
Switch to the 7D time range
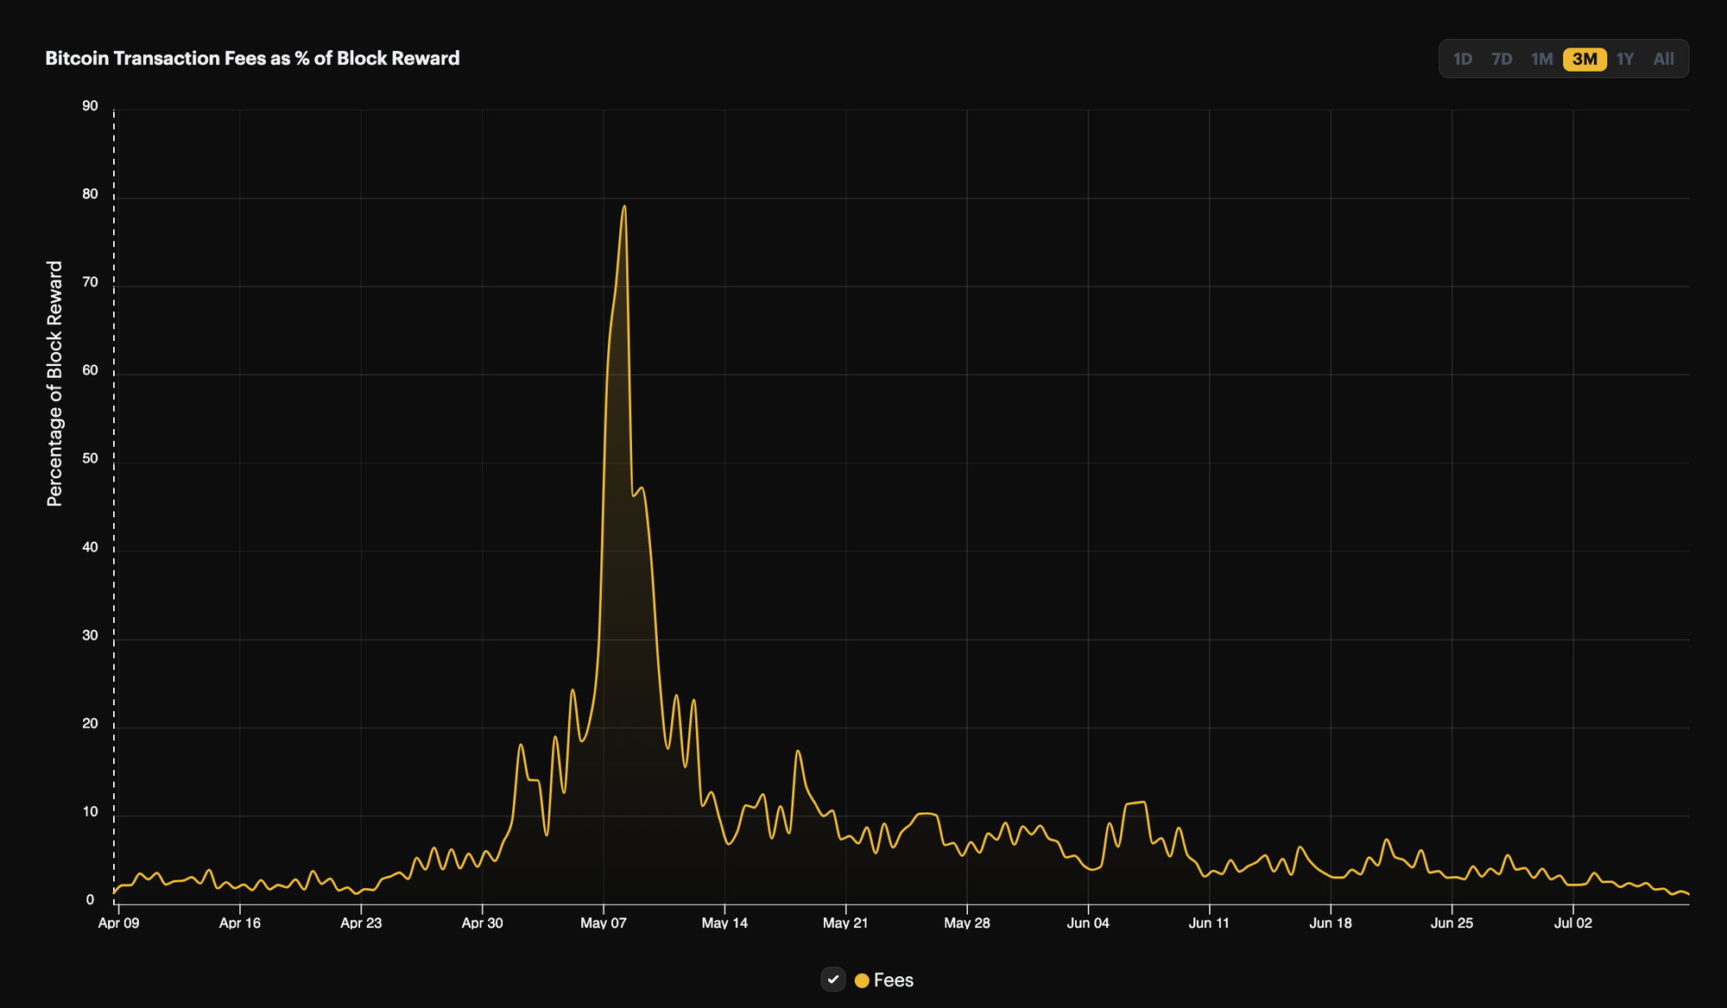(1502, 60)
